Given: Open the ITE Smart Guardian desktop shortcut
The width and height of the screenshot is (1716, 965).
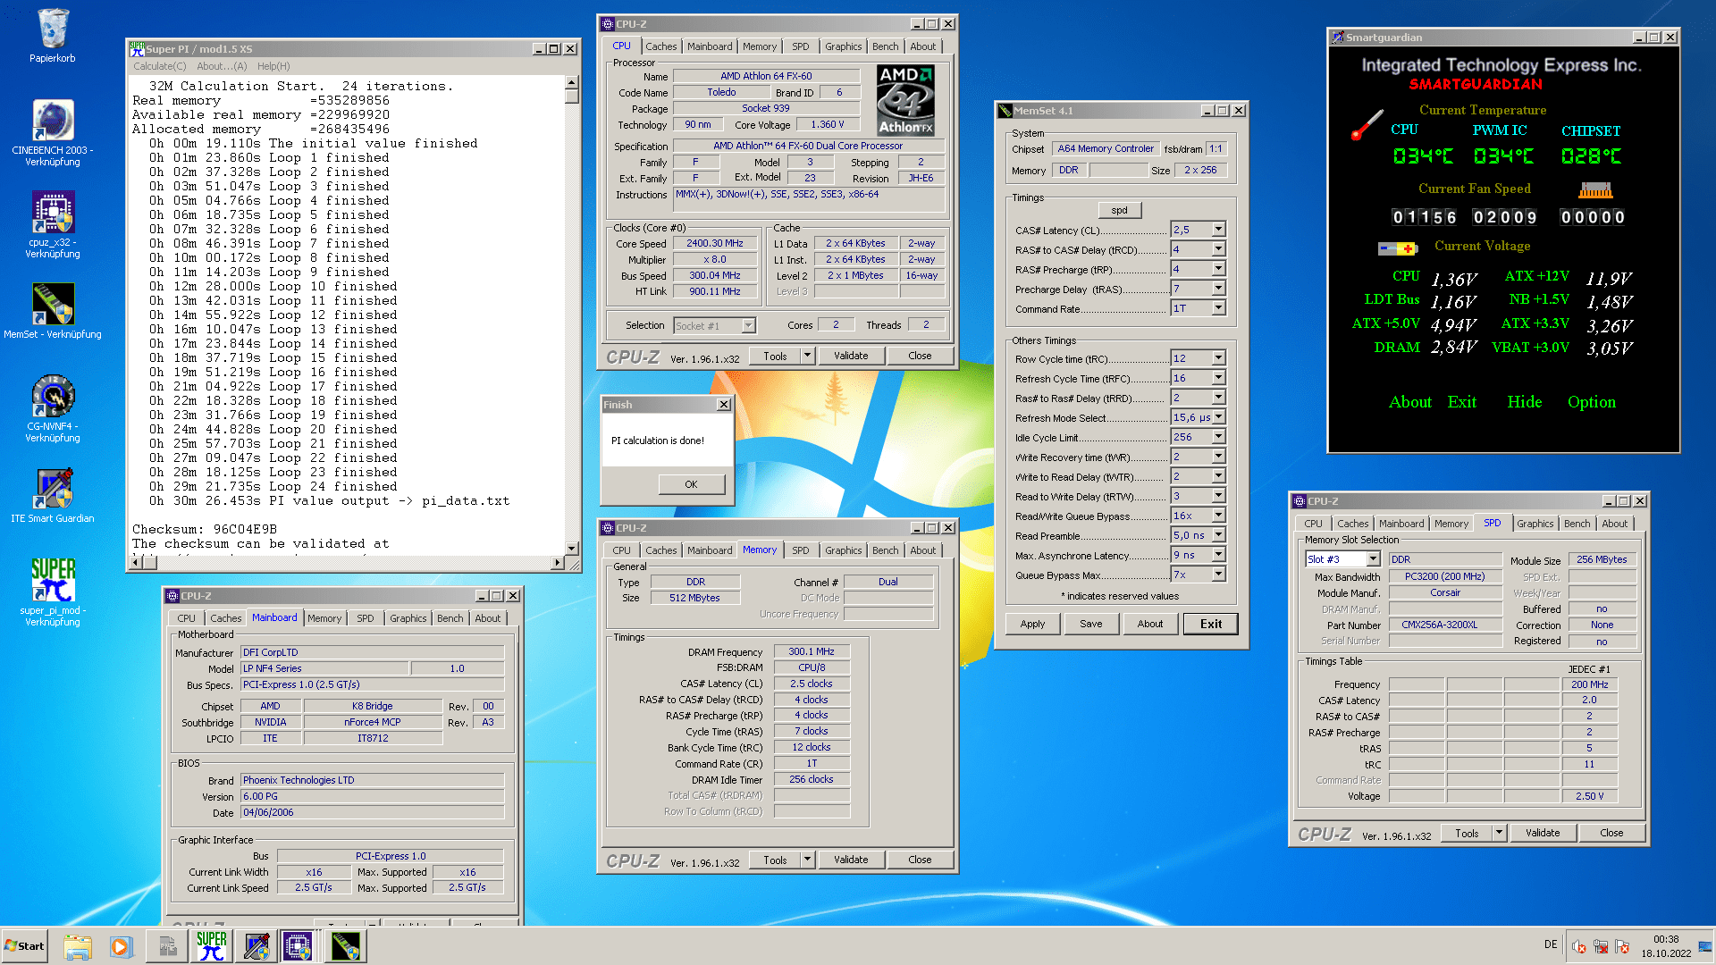Looking at the screenshot, I should (x=52, y=490).
